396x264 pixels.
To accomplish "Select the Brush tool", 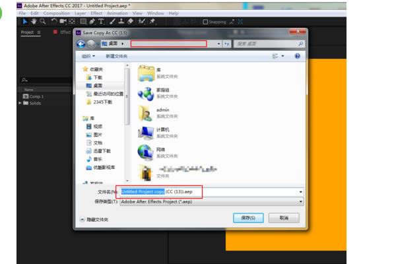I will [112, 22].
